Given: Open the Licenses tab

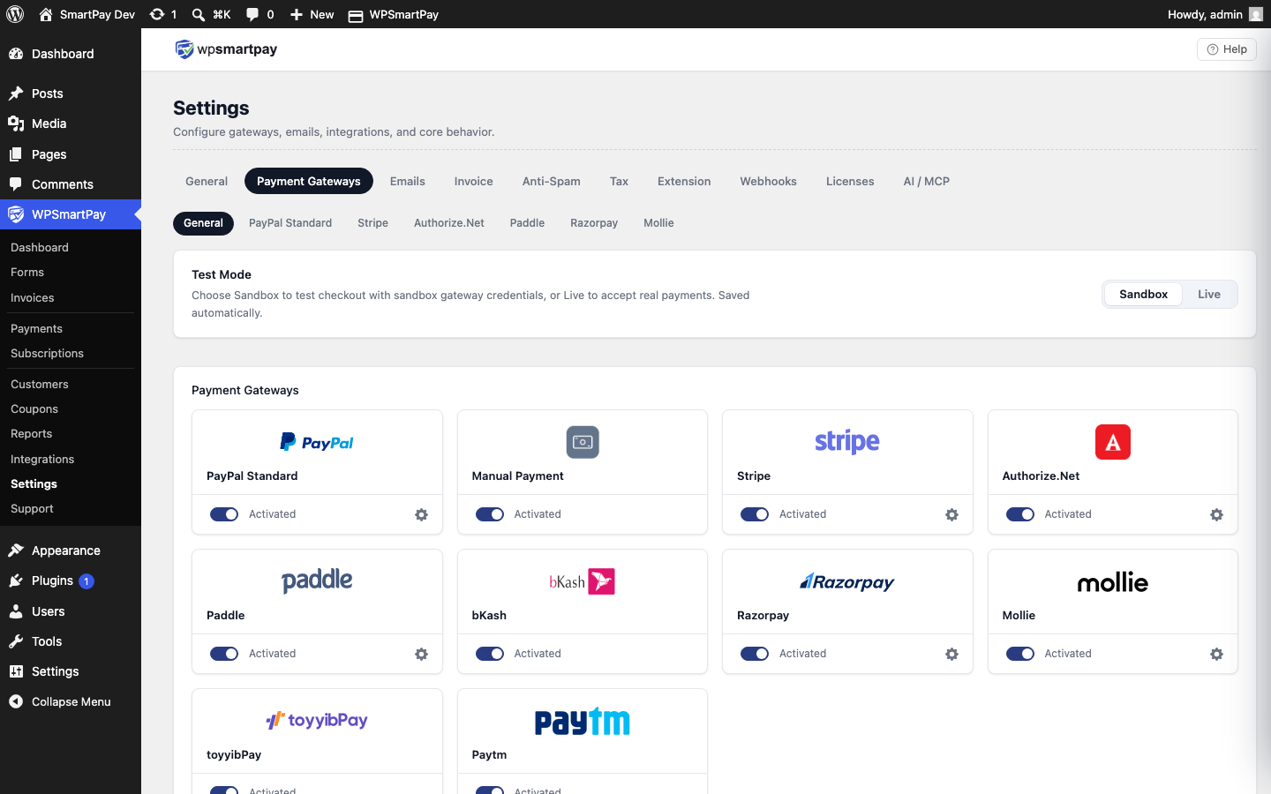Looking at the screenshot, I should click(850, 181).
